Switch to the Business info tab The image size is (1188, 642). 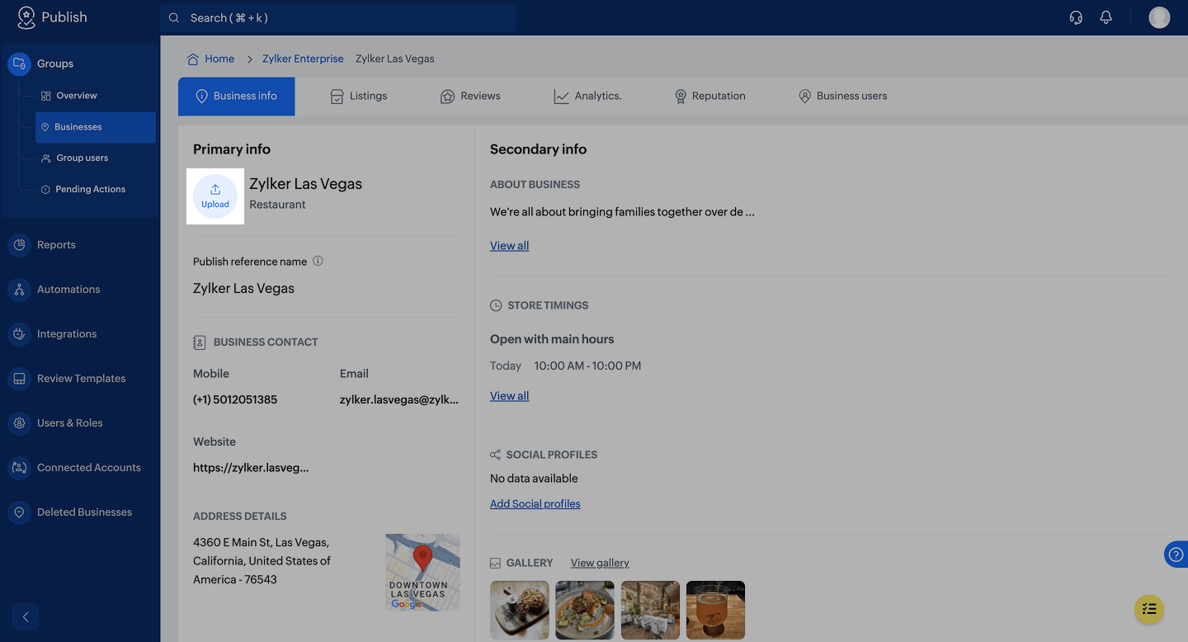click(236, 97)
